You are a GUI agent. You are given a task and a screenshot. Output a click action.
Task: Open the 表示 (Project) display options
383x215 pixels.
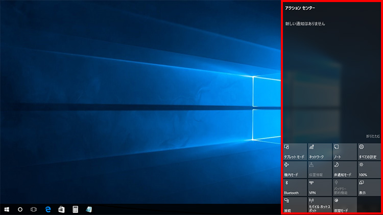(x=369, y=187)
